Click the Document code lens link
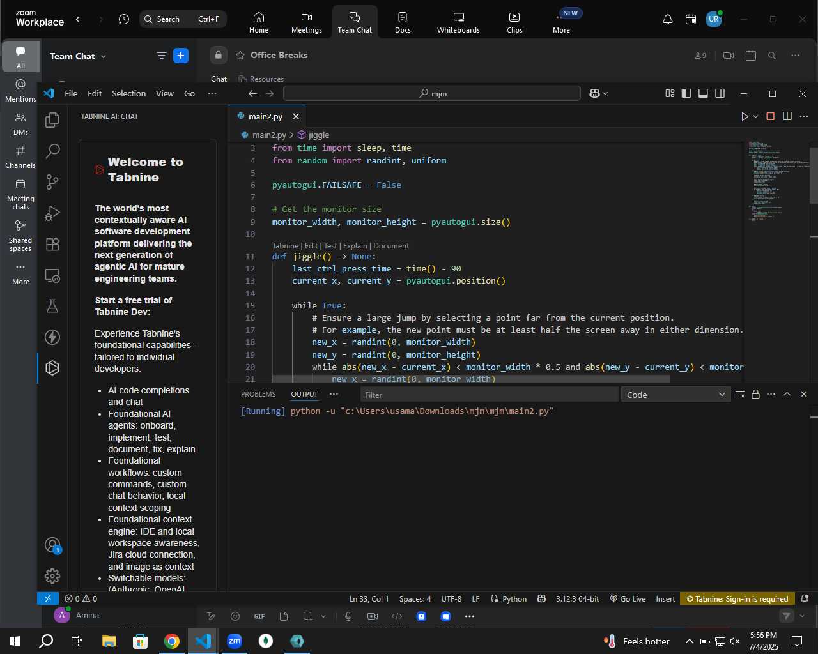 [391, 246]
